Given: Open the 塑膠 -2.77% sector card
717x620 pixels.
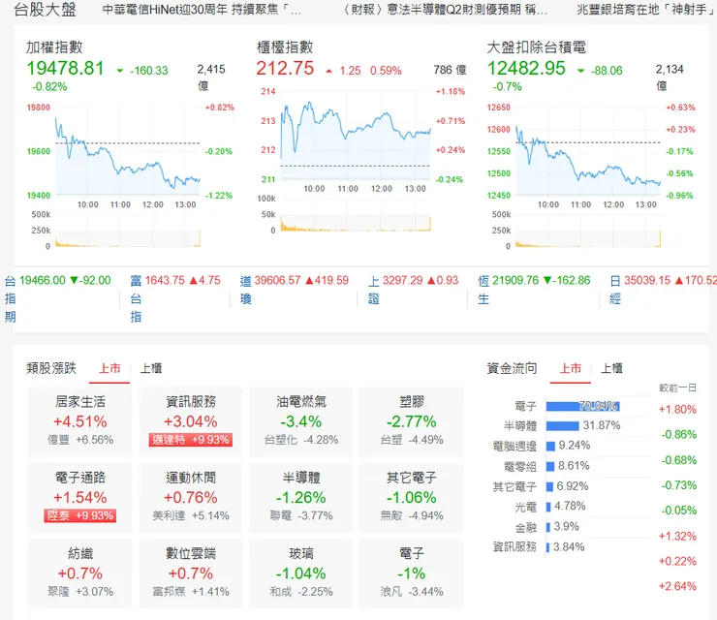Looking at the screenshot, I should 412,421.
